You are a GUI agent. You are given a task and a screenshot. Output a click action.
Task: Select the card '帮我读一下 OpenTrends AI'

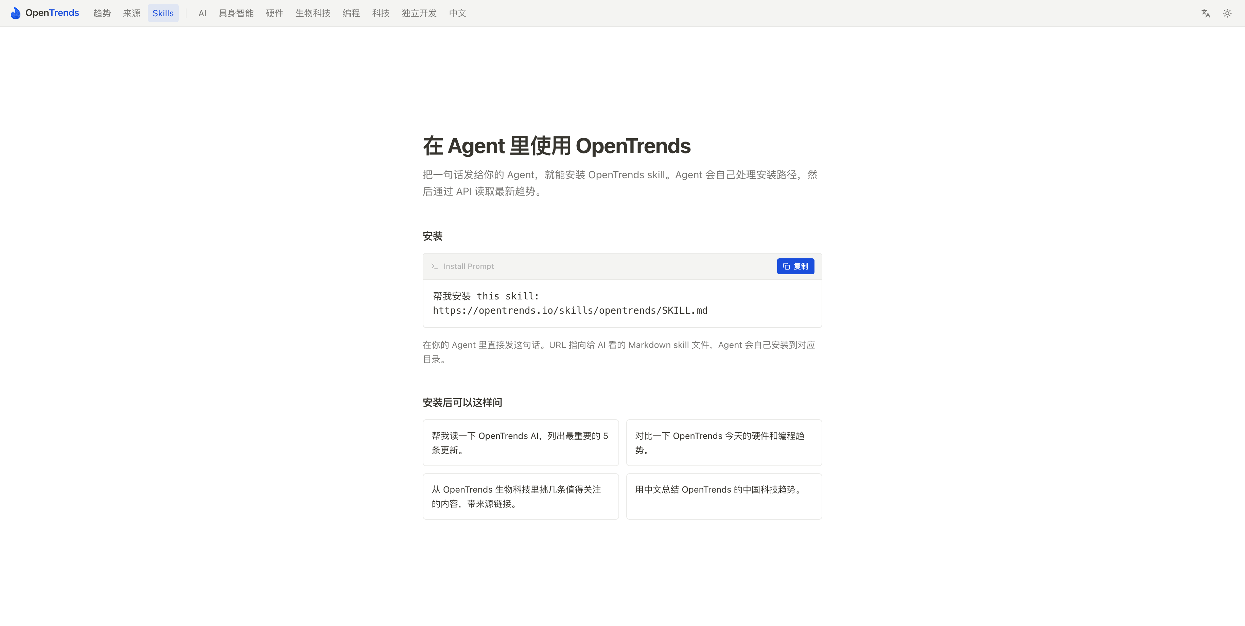click(521, 442)
